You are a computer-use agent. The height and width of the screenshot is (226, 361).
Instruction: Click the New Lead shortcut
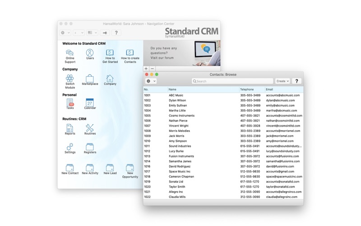(110, 169)
